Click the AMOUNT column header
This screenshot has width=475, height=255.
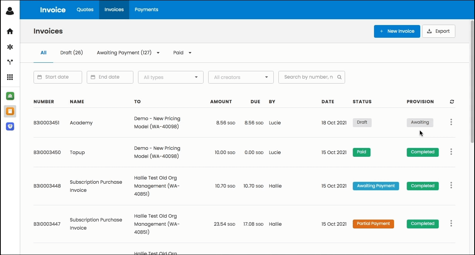(221, 102)
